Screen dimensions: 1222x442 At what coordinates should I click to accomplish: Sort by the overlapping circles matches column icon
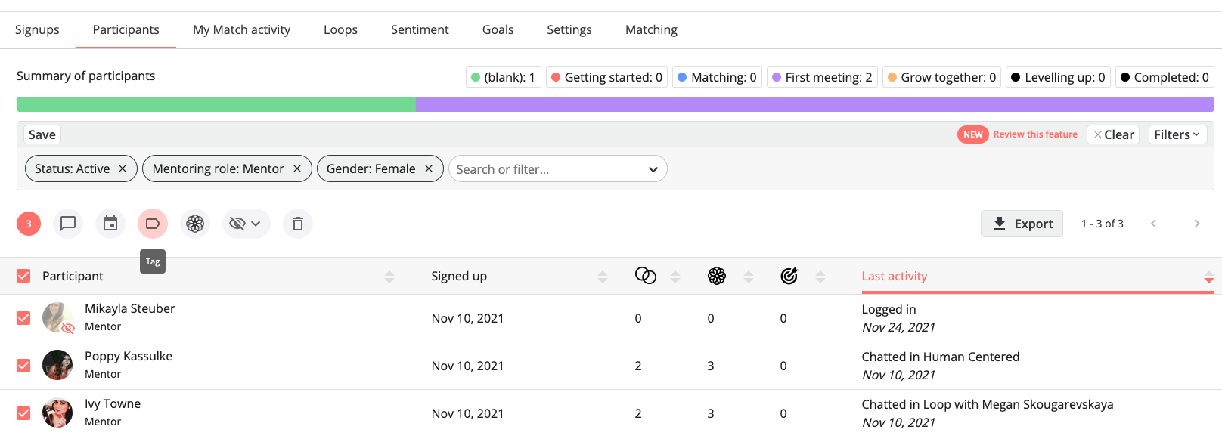tap(646, 276)
